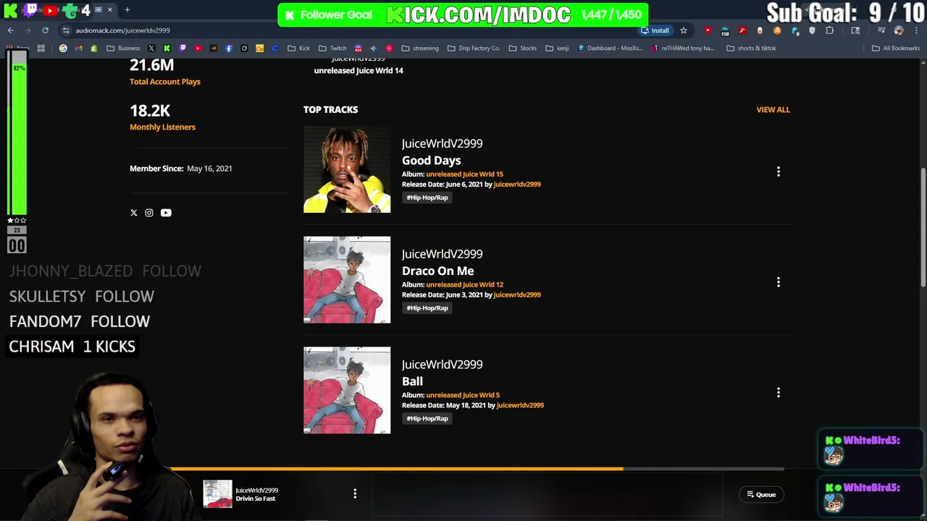
Task: Click the shield extension icon
Action: coord(812,30)
